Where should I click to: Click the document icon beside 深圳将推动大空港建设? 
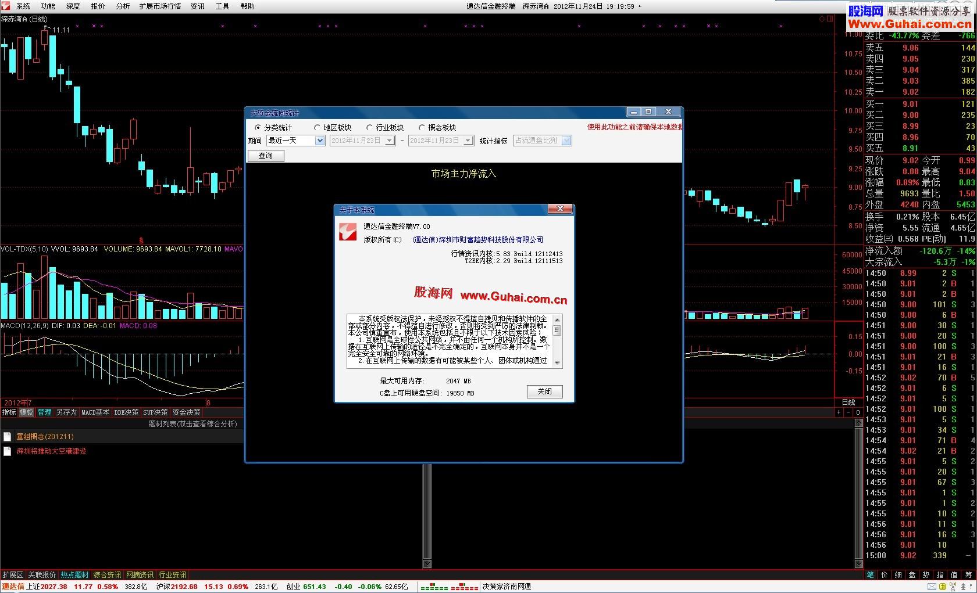[7, 451]
